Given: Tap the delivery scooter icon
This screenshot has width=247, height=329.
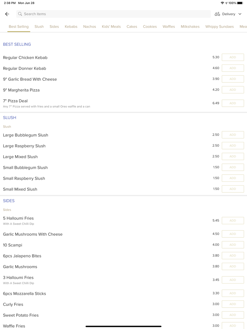Looking at the screenshot, I should click(x=217, y=14).
